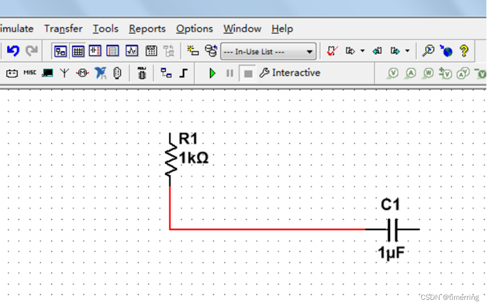This screenshot has height=306, width=487.
Task: Select the R1 resistor symbol
Action: point(170,160)
